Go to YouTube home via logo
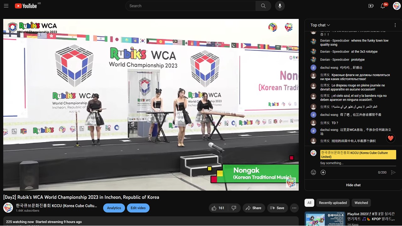This screenshot has width=402, height=226. tap(26, 6)
